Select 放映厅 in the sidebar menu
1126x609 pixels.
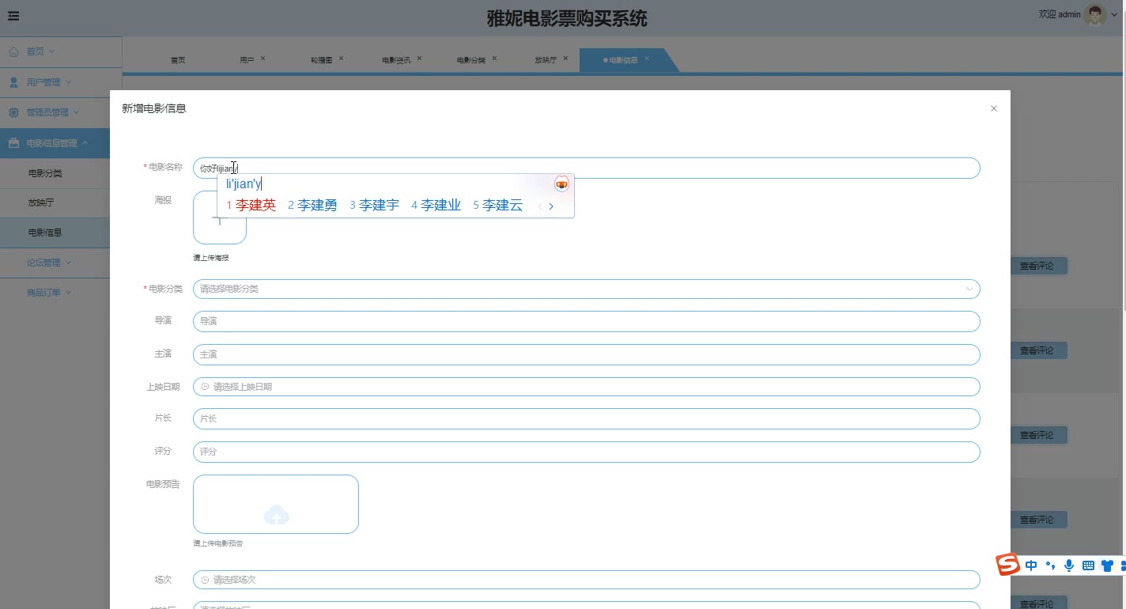point(41,202)
